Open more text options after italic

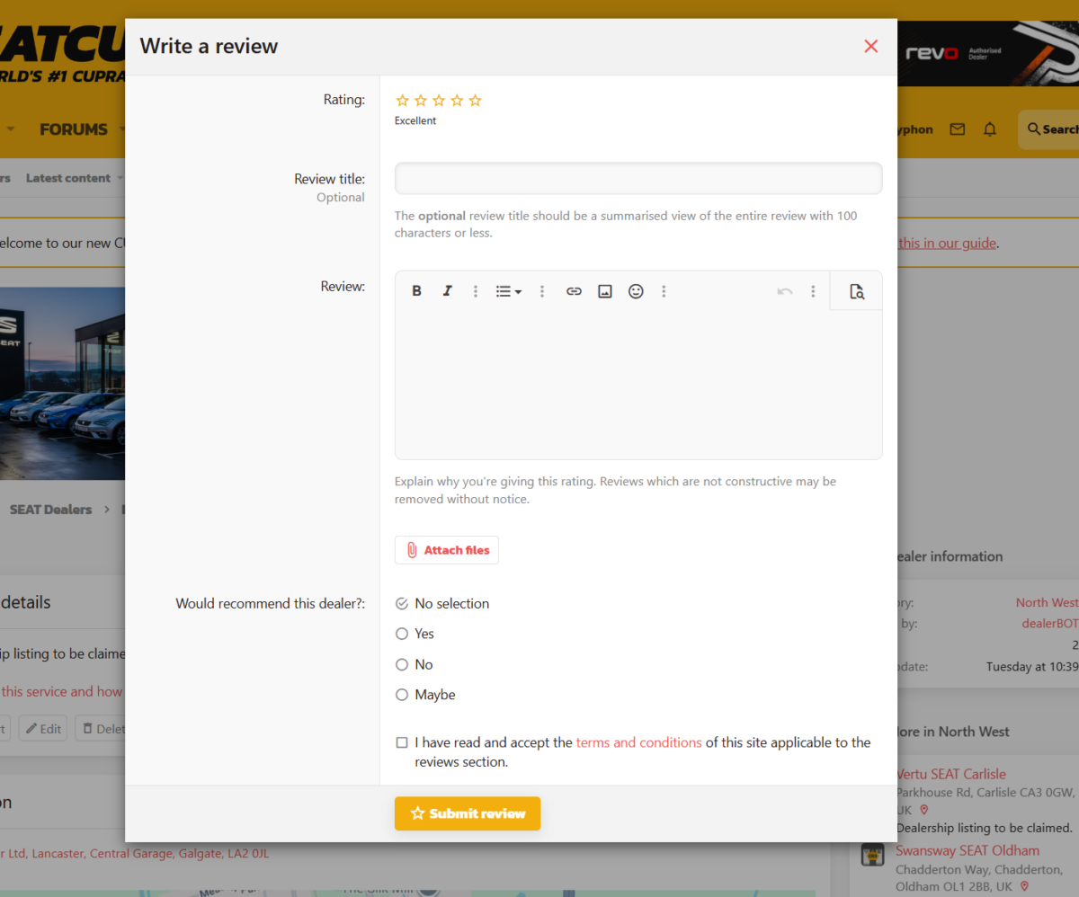(x=476, y=291)
